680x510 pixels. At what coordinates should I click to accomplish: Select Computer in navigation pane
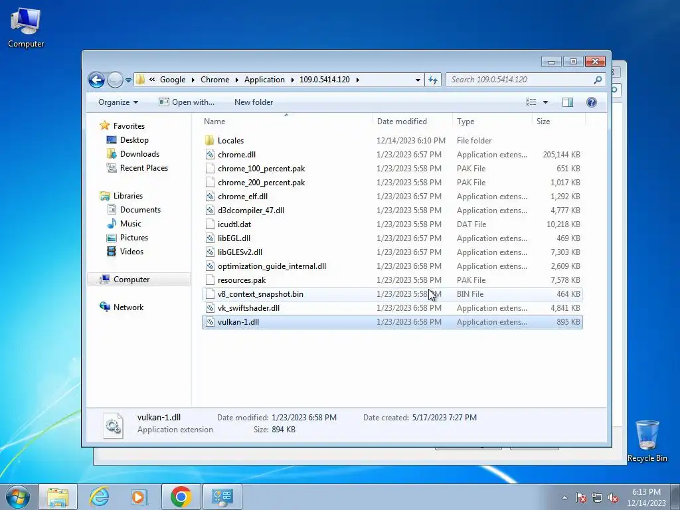point(131,280)
